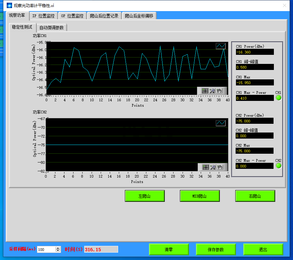Image resolution: width=293 pixels, height=260 pixels.
Task: Click the LabVIEW window icon in title bar
Action: [x=9, y=5]
